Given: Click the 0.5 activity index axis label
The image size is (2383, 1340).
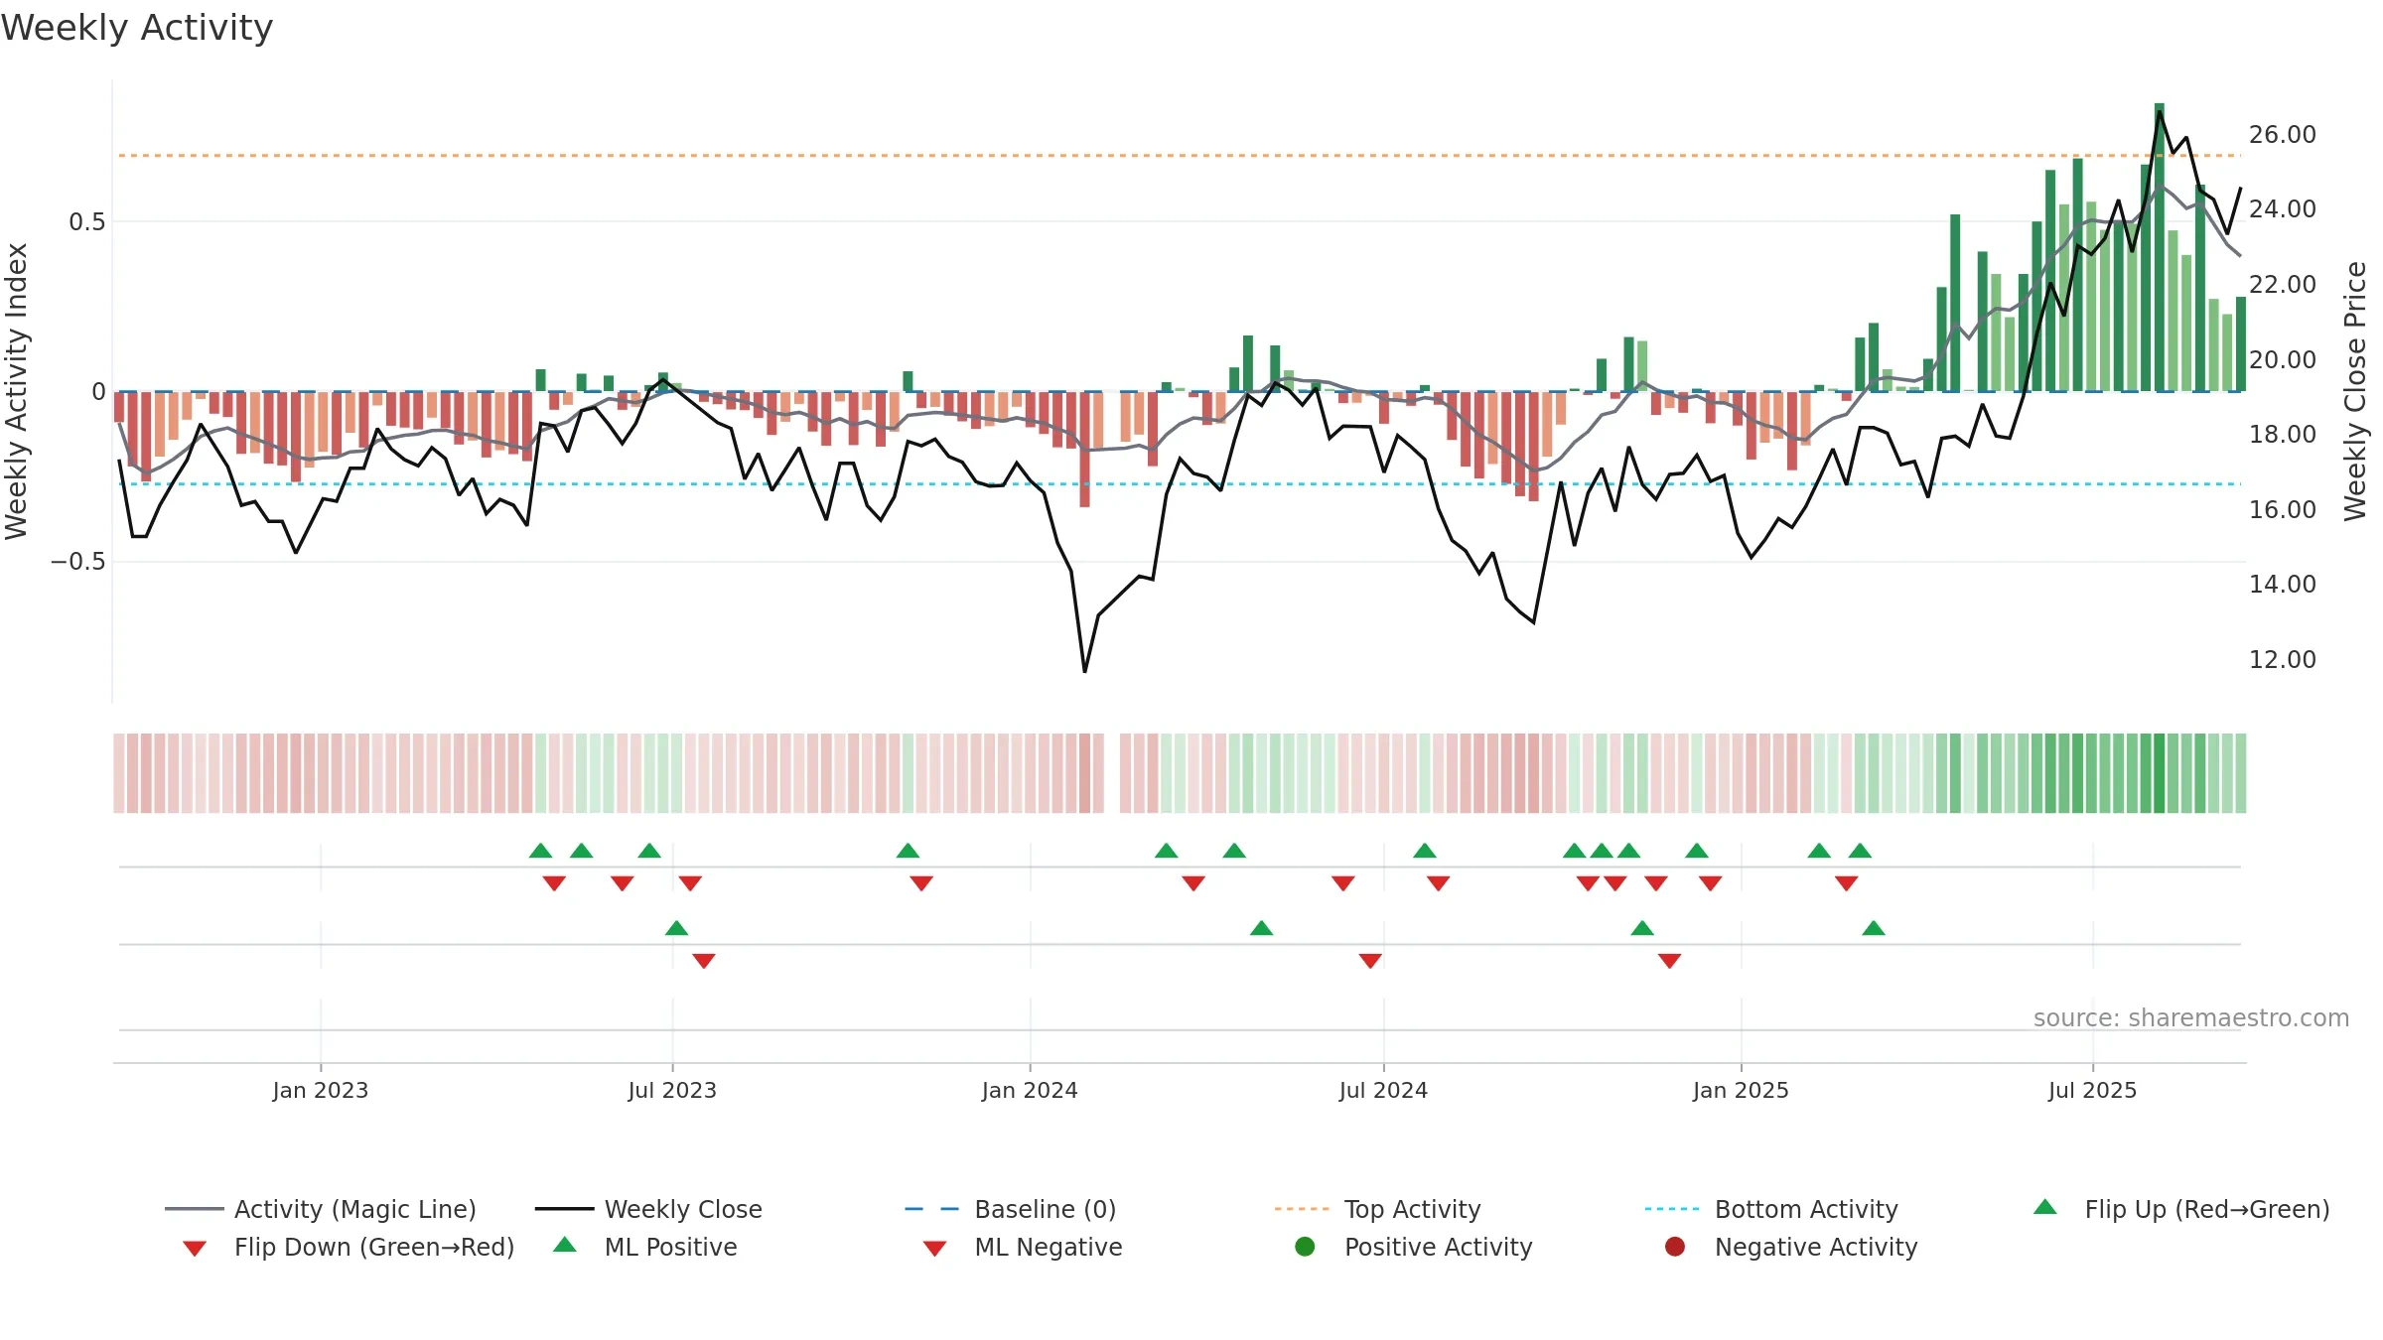Looking at the screenshot, I should [x=86, y=221].
